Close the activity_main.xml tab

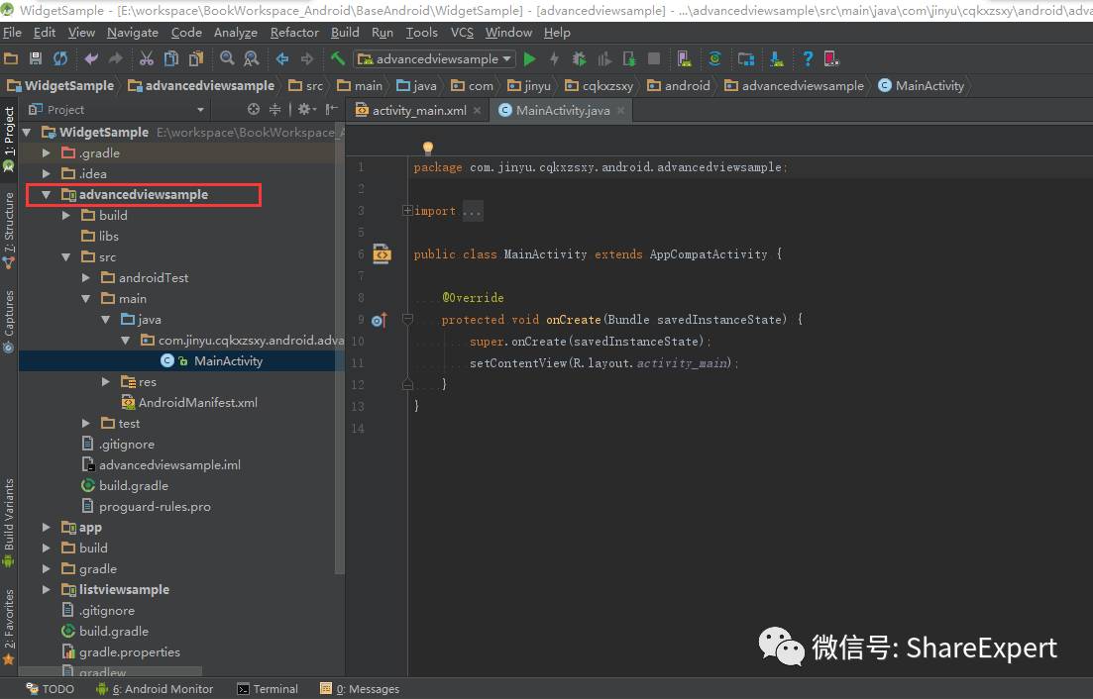click(x=477, y=110)
